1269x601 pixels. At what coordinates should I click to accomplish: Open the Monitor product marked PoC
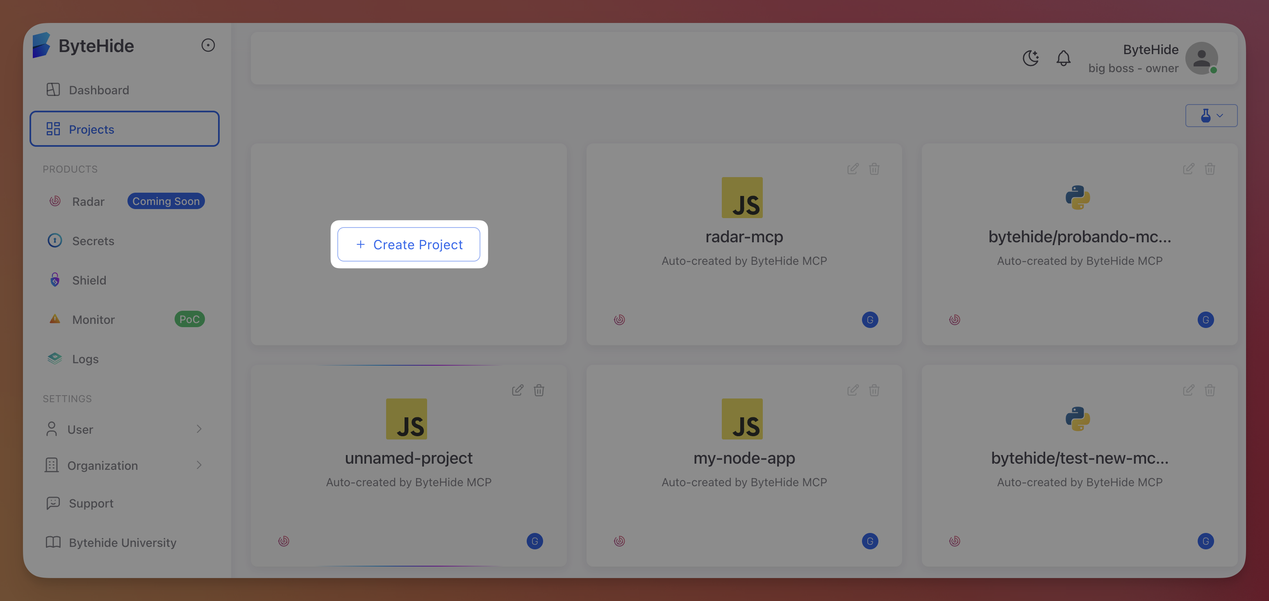[93, 319]
